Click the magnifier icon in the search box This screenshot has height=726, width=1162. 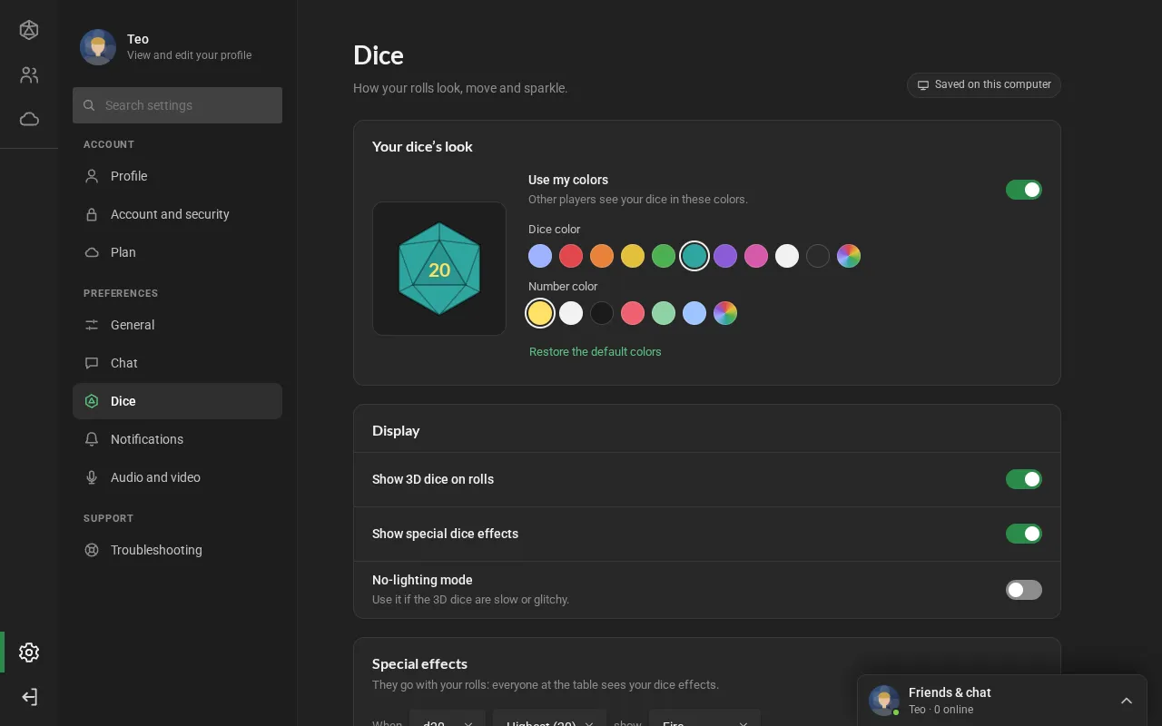[x=89, y=105]
